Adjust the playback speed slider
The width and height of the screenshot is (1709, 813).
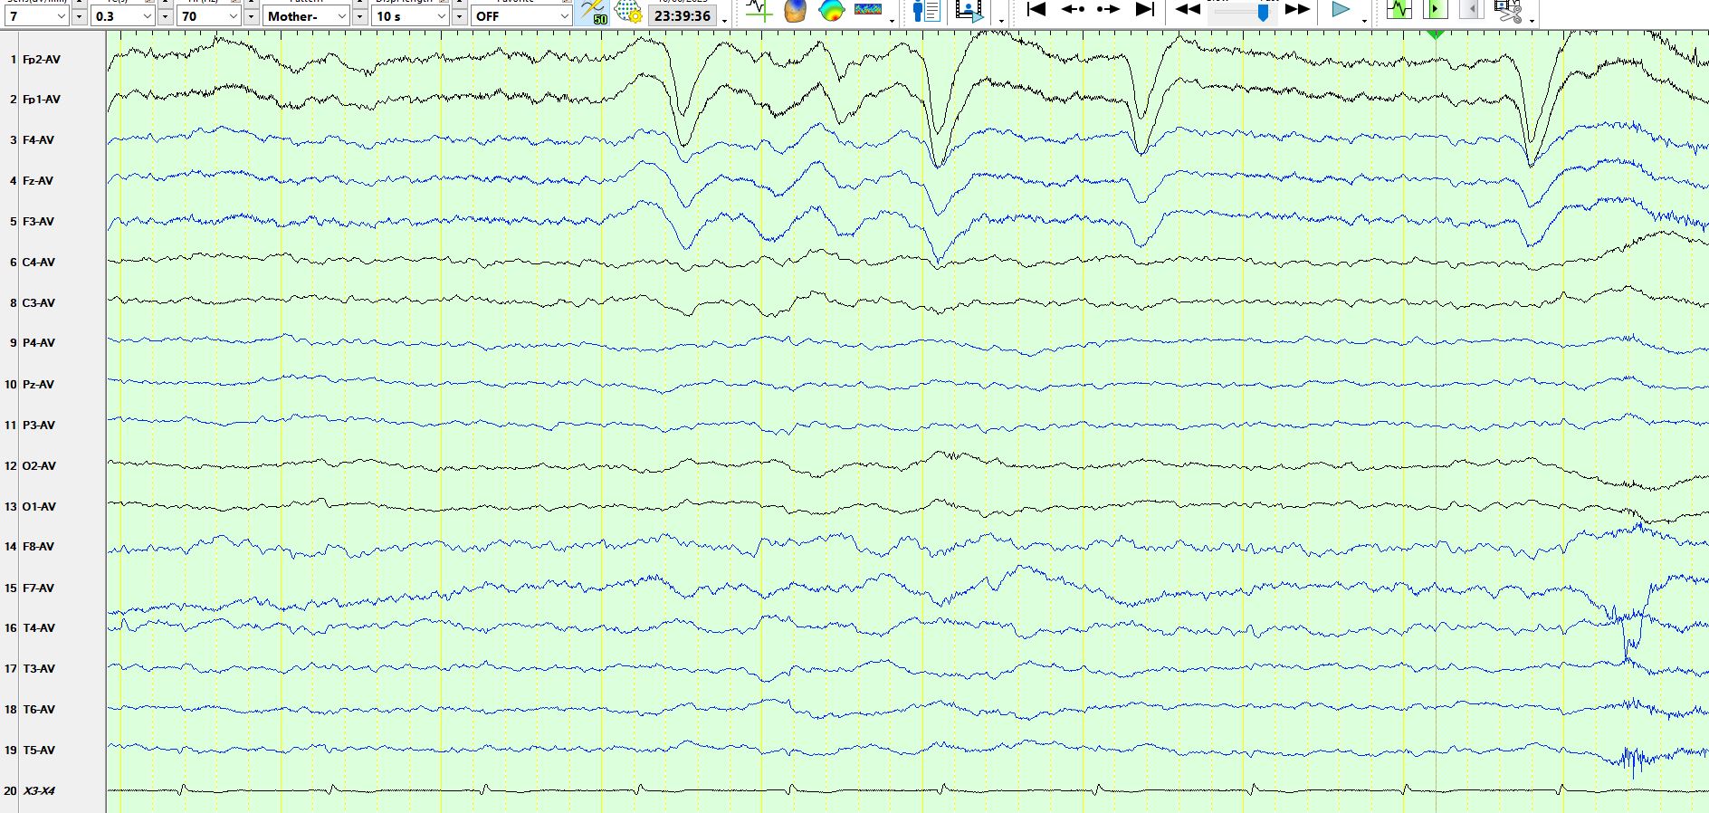1263,13
